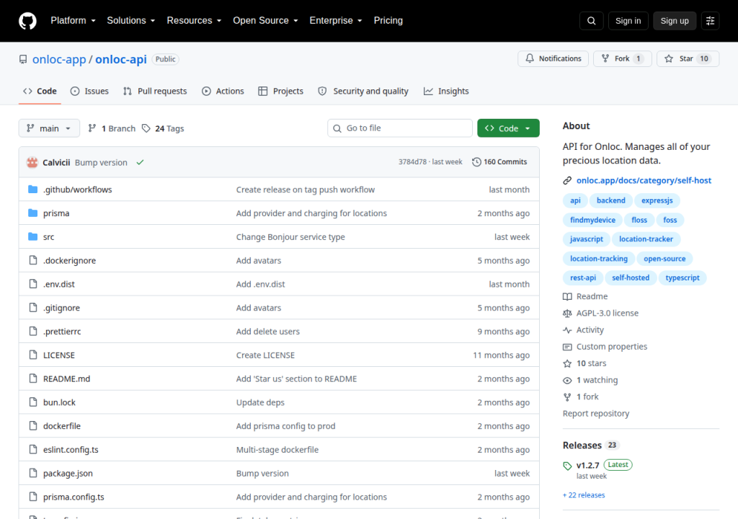Open commit message 'Multi-stage dockerfile'
738x519 pixels.
tap(277, 450)
